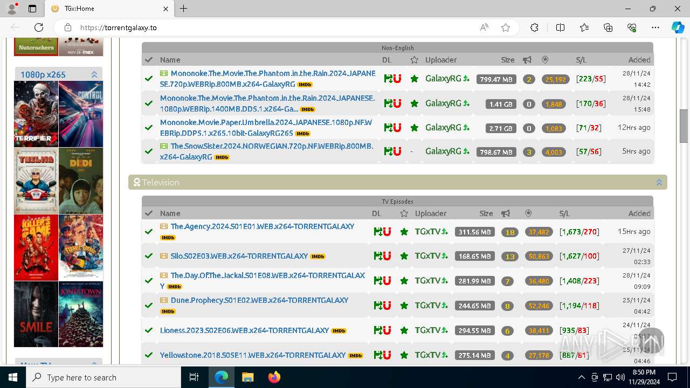Click bookmark star for Dune.Prophecy.S01E02 row

click(404, 306)
